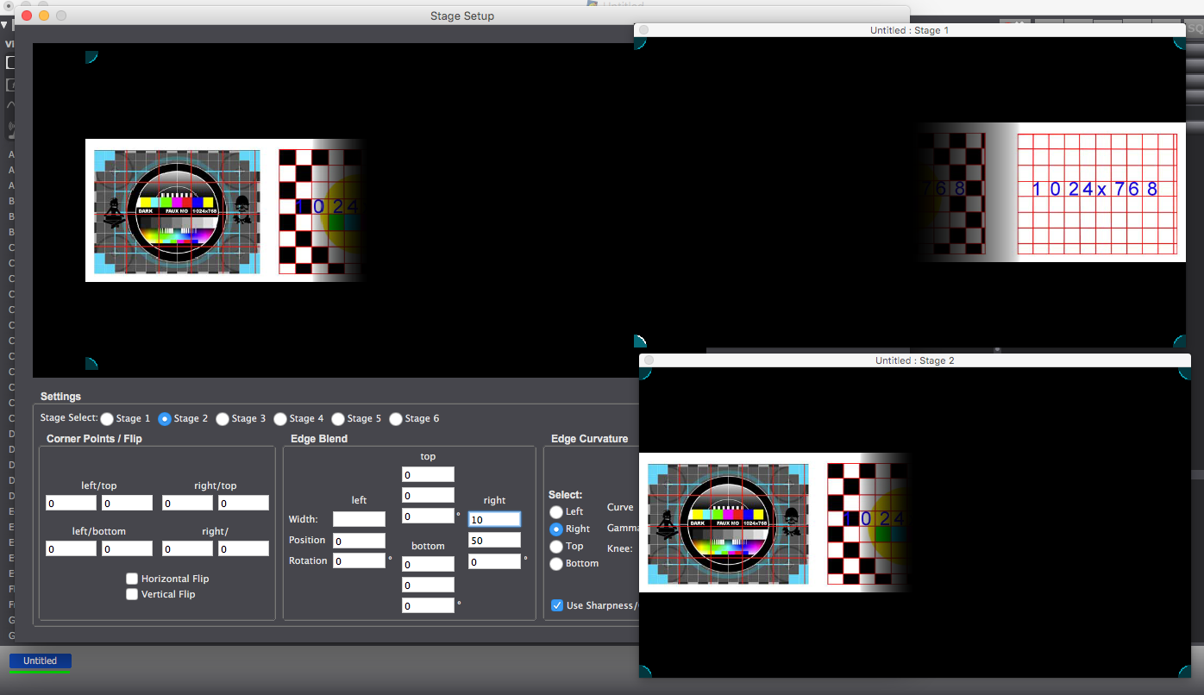Focus the left edge blend Width field
Viewport: 1204px width, 695px height.
[359, 519]
